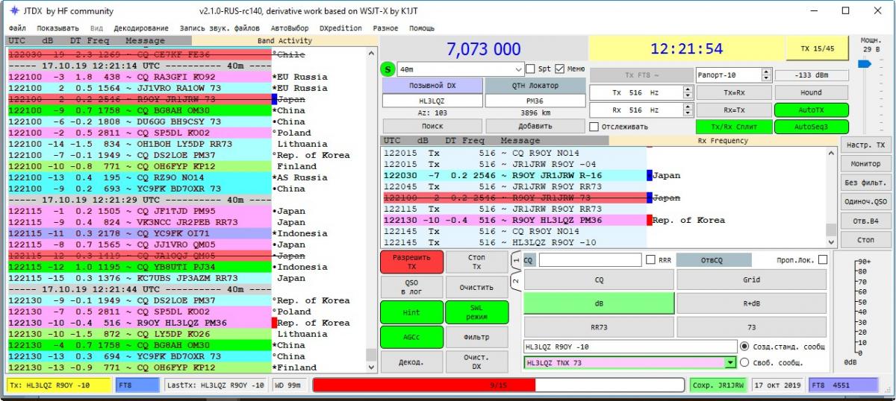This screenshot has height=401, width=896.
Task: Open the DXpedition menu
Action: pos(342,28)
